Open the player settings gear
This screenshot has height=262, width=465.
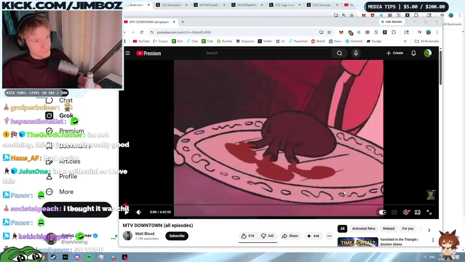(406, 212)
